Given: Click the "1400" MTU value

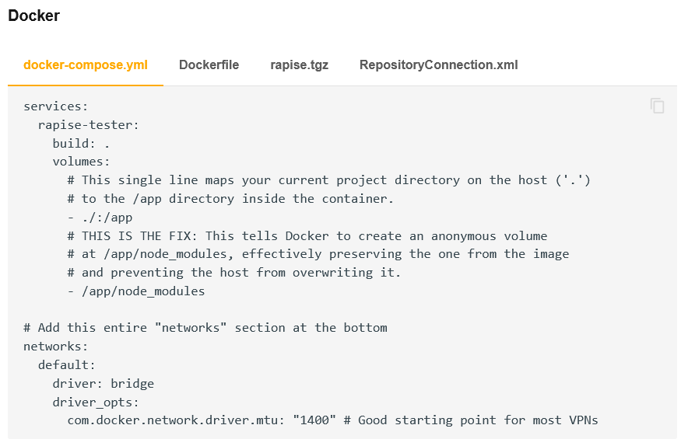Looking at the screenshot, I should [x=314, y=420].
